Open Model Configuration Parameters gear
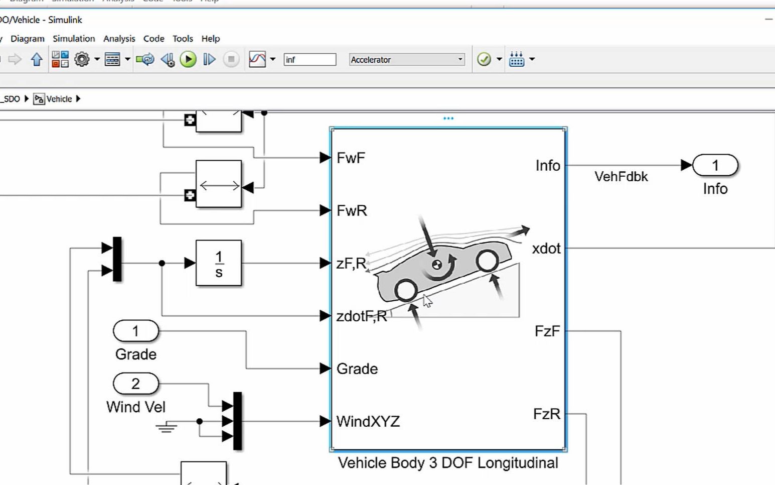 coord(82,59)
